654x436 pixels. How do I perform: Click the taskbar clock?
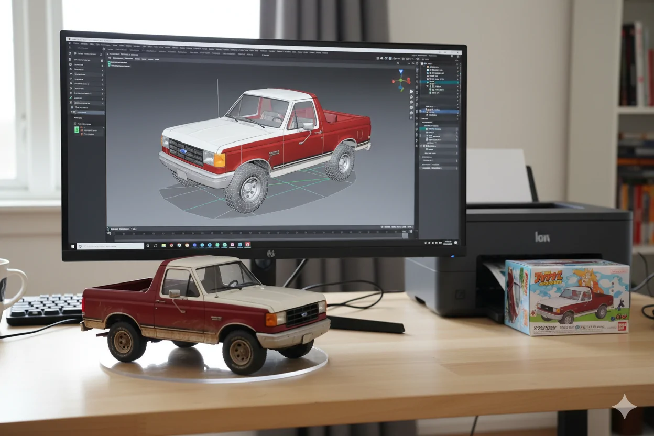point(448,243)
